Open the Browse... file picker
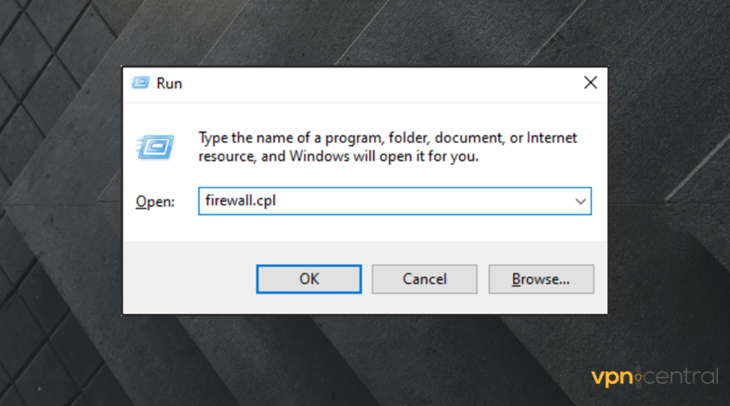This screenshot has height=406, width=730. [x=541, y=279]
